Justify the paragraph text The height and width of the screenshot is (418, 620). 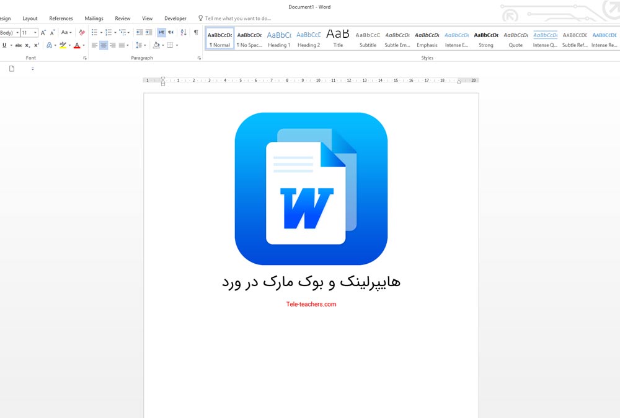[122, 45]
